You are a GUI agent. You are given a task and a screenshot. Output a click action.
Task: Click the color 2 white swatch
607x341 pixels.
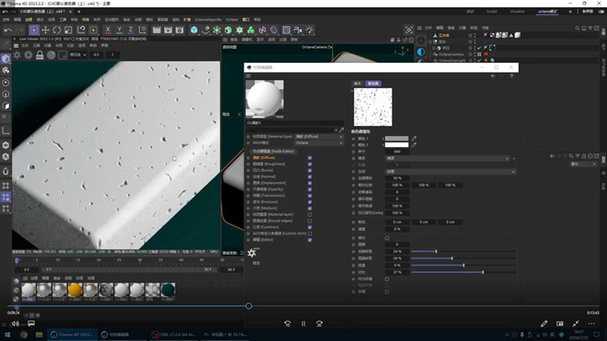[397, 145]
